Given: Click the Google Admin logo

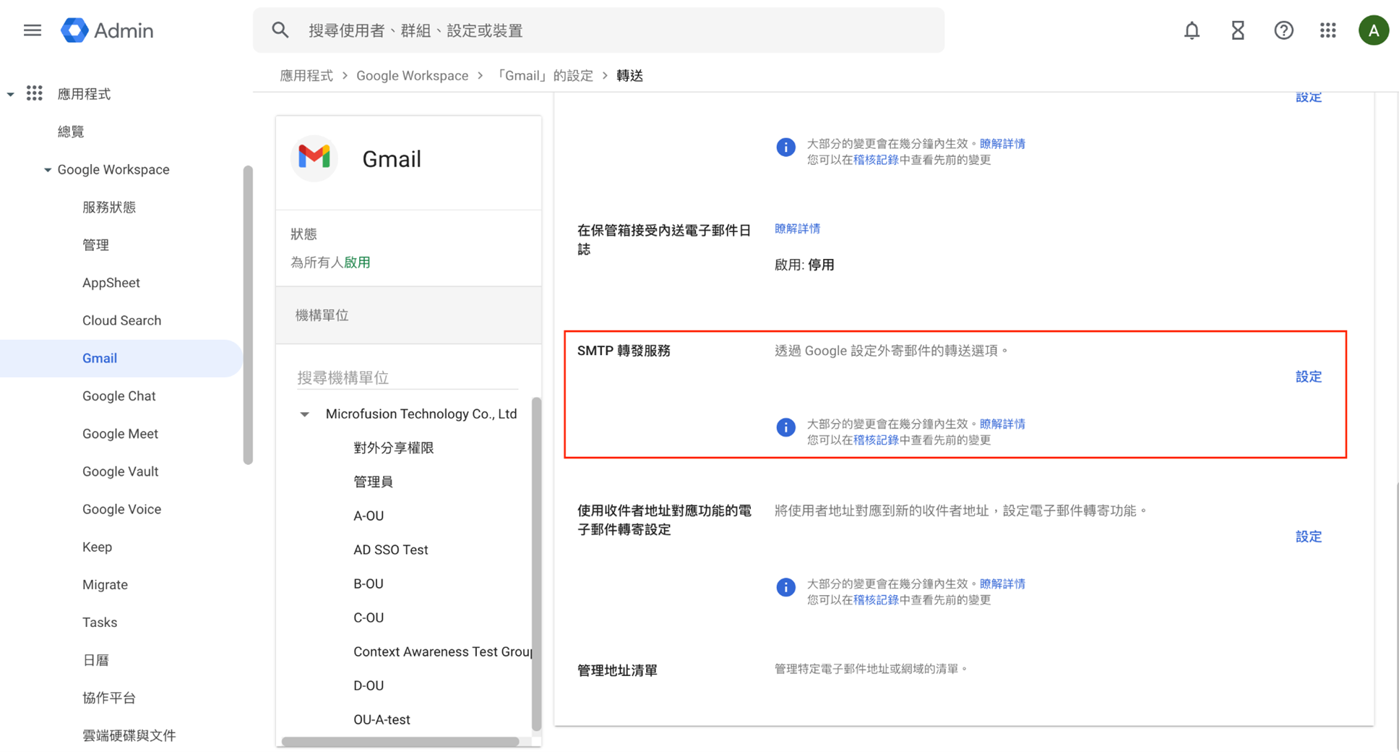Looking at the screenshot, I should [x=107, y=30].
